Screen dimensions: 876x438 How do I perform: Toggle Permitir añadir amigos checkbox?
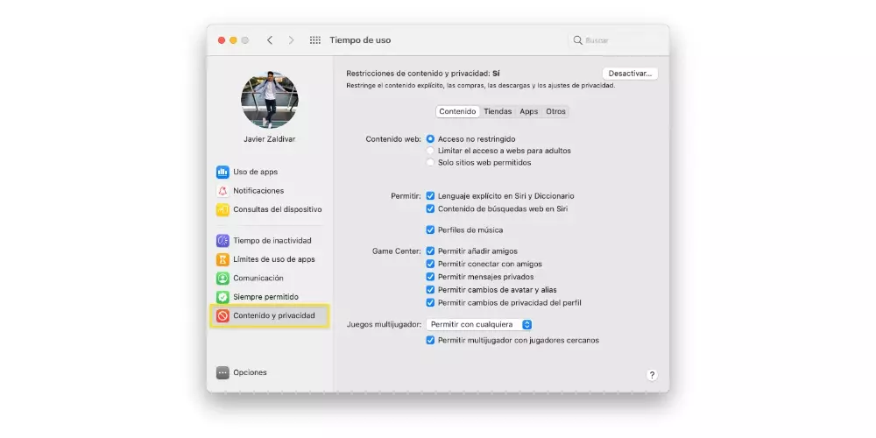430,251
